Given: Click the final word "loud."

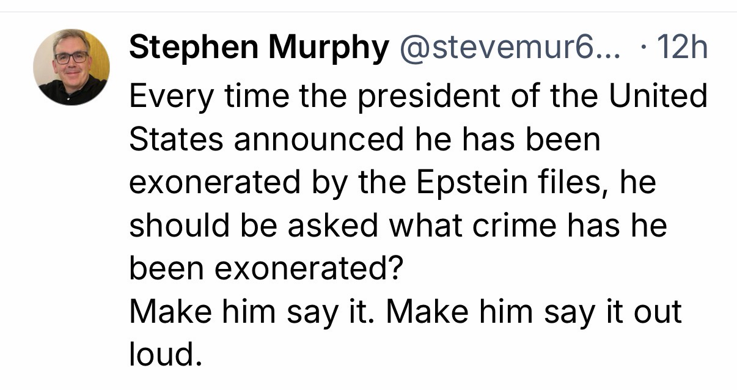Looking at the screenshot, I should click(164, 355).
